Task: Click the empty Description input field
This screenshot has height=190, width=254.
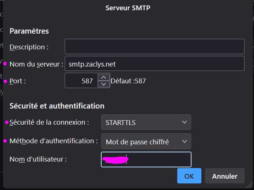Action: tap(154, 47)
